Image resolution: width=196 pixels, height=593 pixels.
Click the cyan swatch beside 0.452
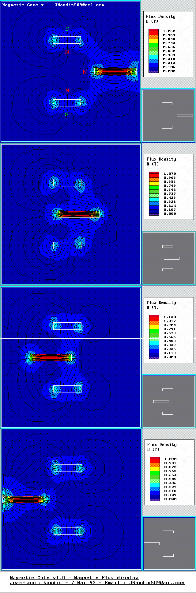coord(154,343)
